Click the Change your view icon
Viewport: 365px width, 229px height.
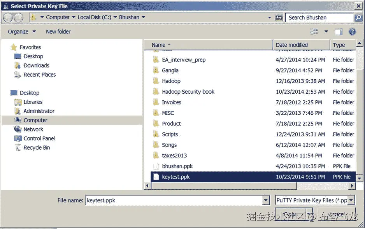coord(314,31)
